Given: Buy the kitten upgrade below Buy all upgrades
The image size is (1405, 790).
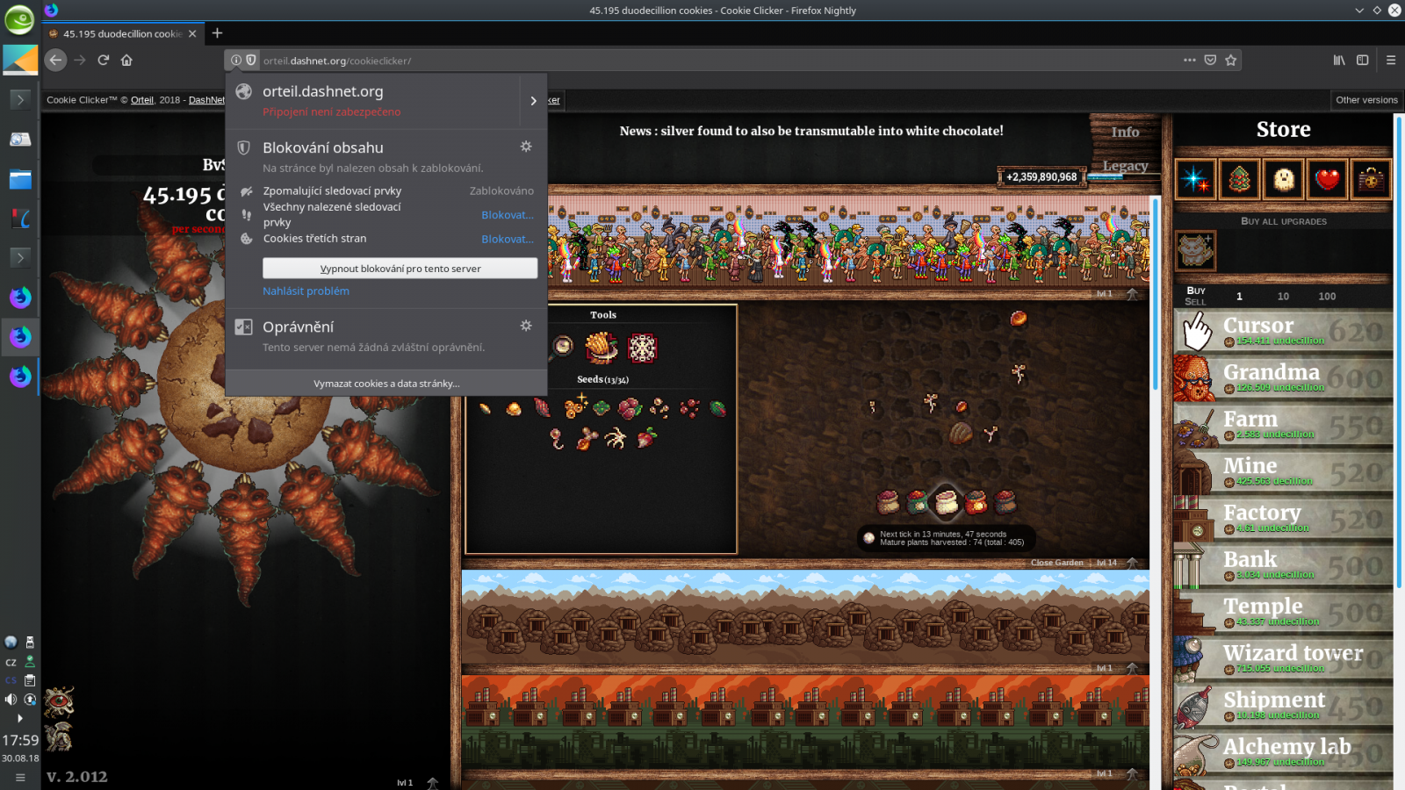Looking at the screenshot, I should click(x=1195, y=250).
